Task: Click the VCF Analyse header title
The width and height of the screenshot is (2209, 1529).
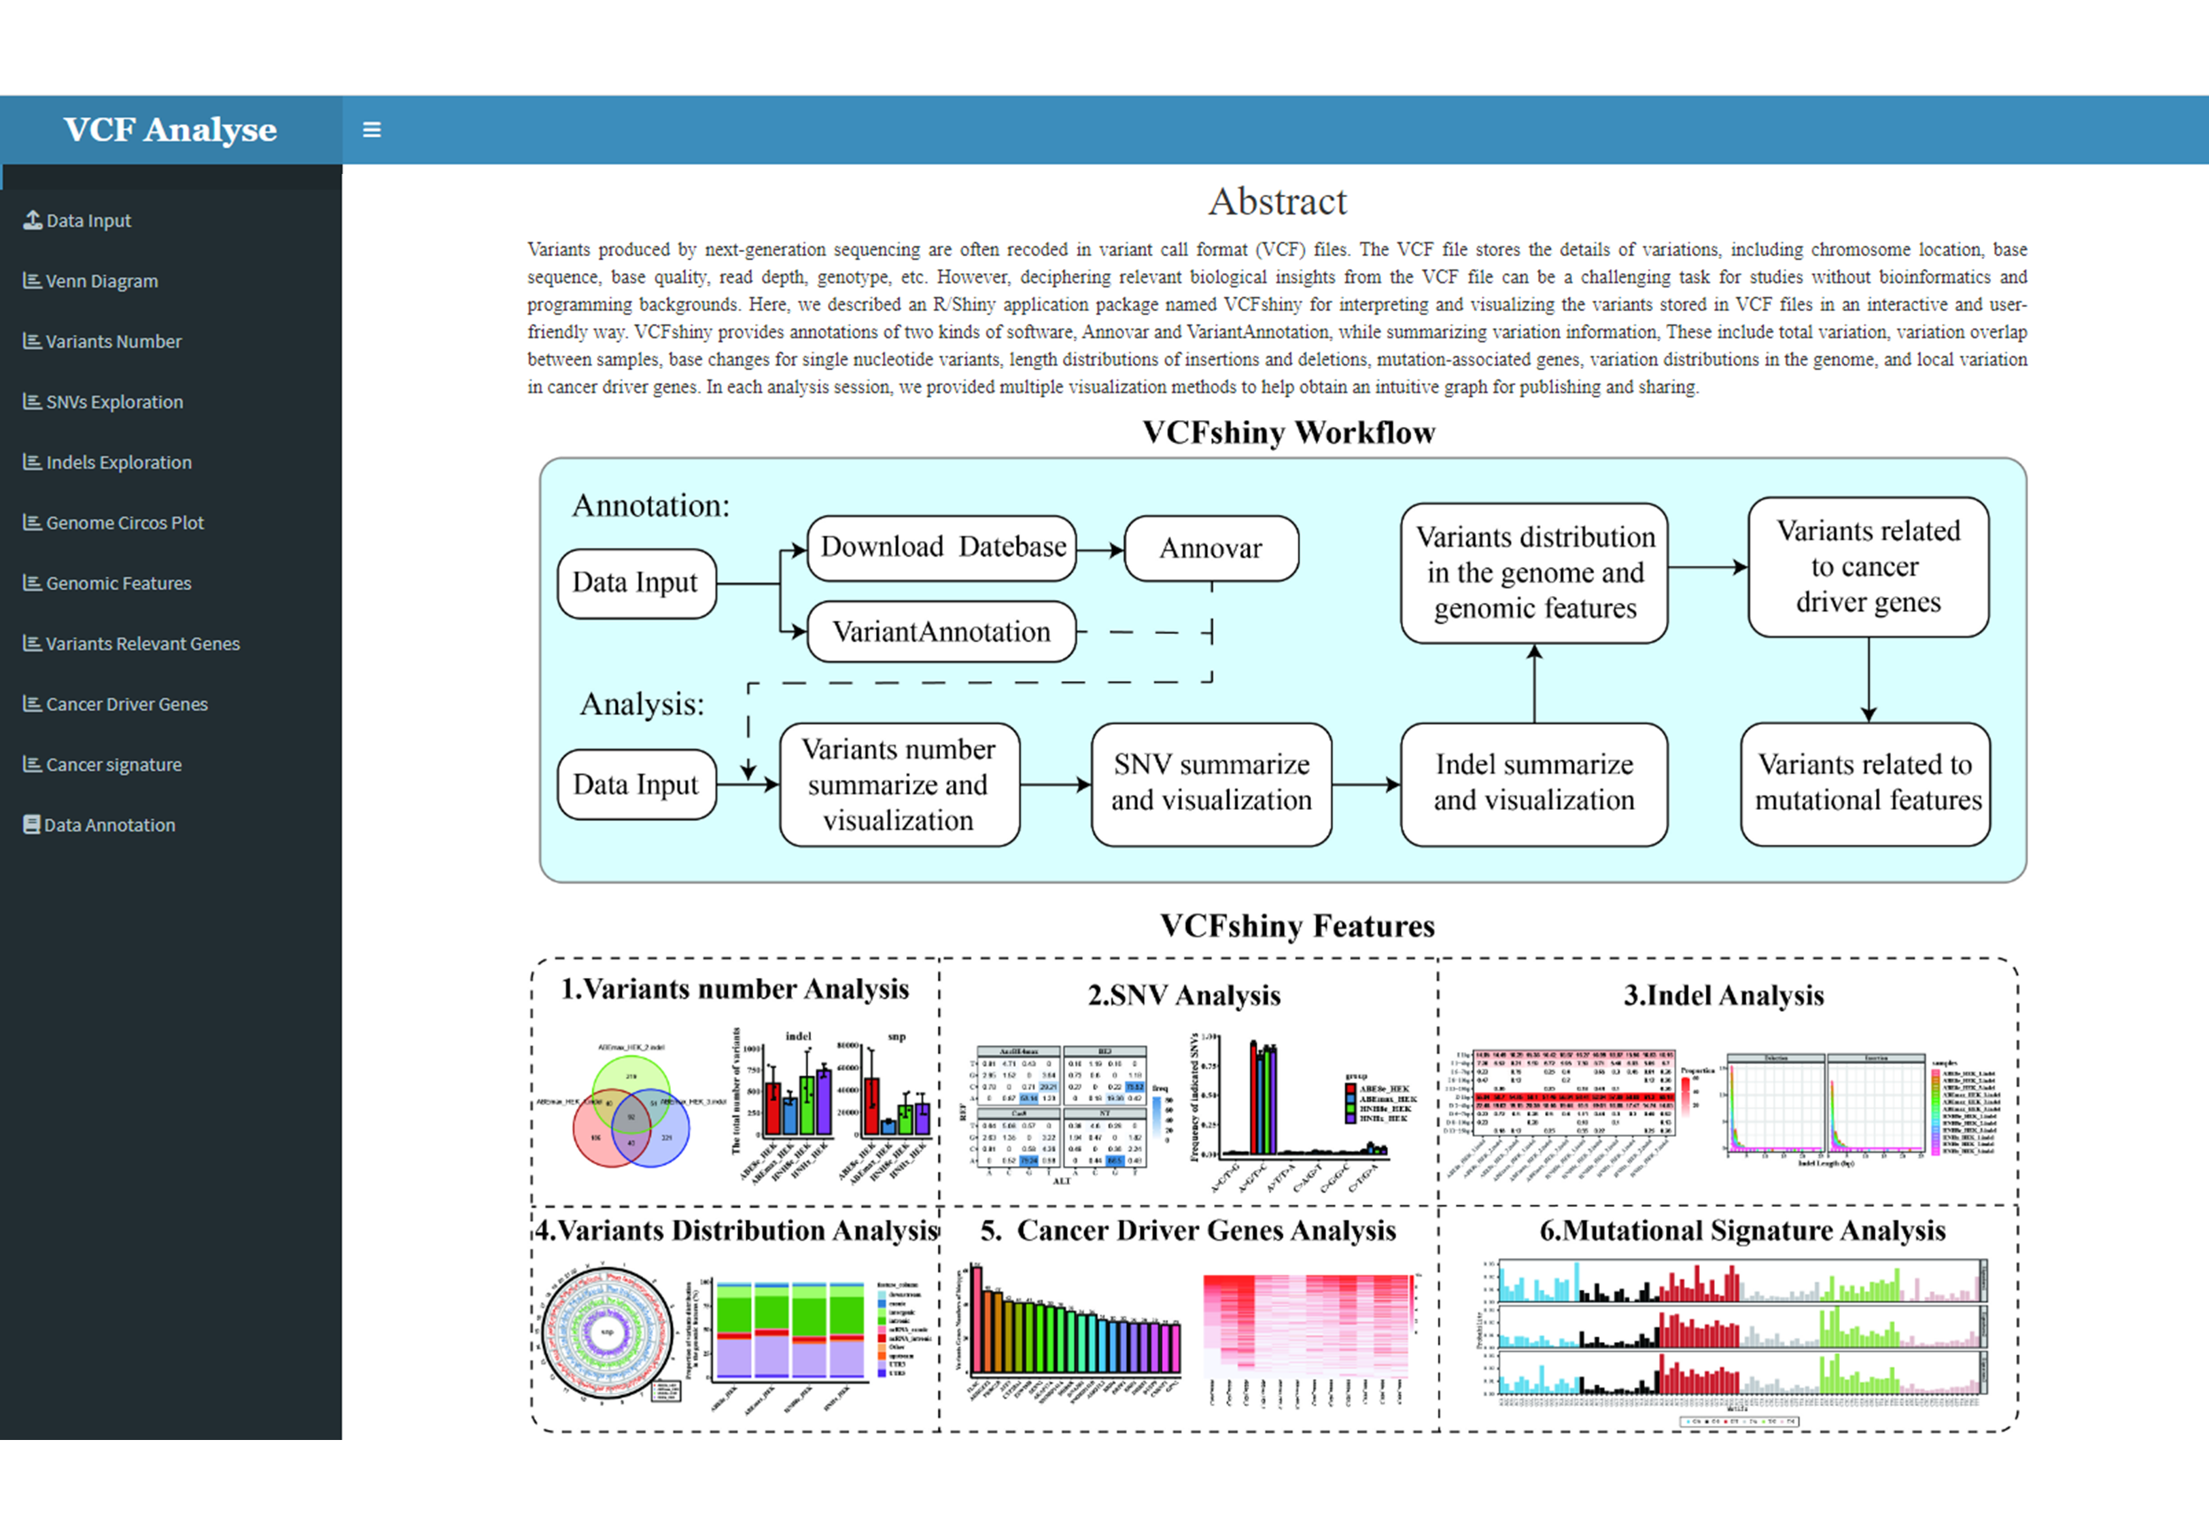Action: coord(171,129)
